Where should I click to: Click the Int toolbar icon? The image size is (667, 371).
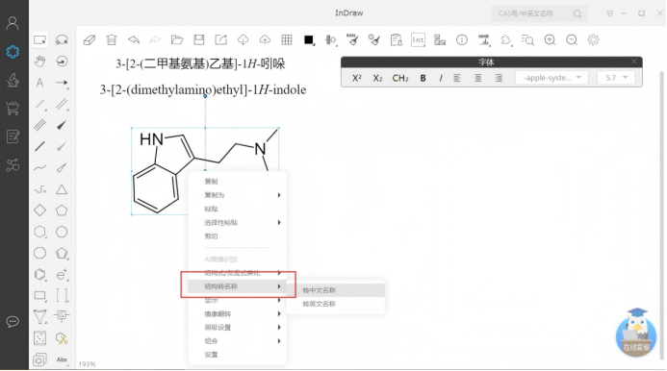click(418, 40)
